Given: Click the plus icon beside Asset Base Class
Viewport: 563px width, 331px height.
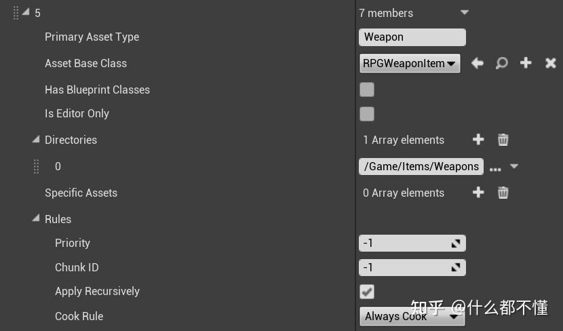Looking at the screenshot, I should click(x=526, y=63).
